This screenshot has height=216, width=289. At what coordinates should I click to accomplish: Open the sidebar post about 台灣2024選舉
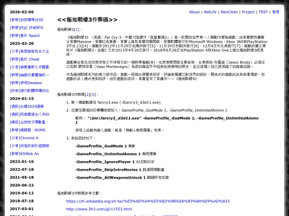[x=27, y=106]
